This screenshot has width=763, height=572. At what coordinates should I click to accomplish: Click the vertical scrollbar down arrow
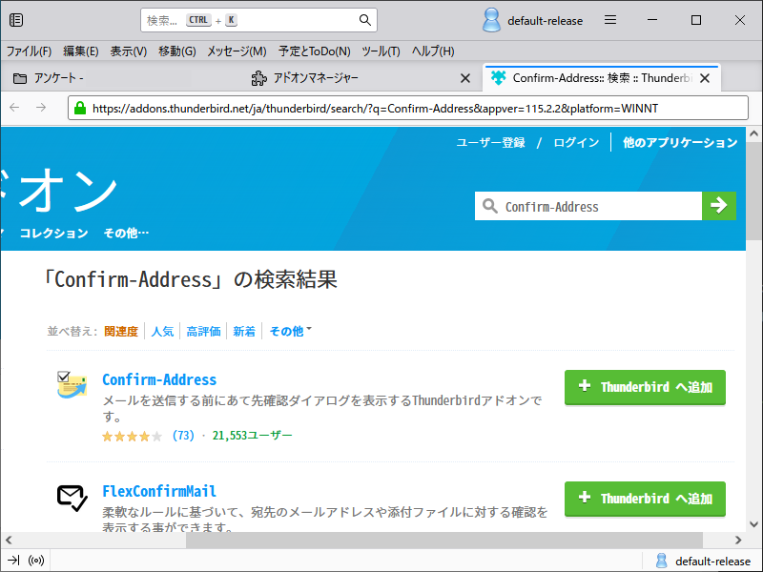coord(753,523)
